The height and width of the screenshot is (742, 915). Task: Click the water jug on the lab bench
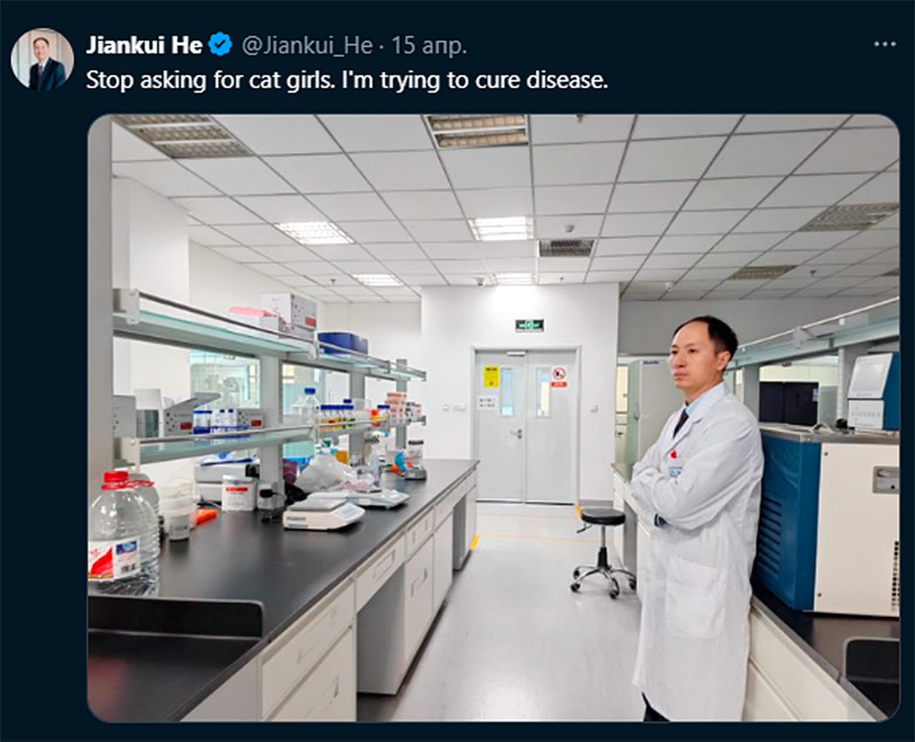123,531
